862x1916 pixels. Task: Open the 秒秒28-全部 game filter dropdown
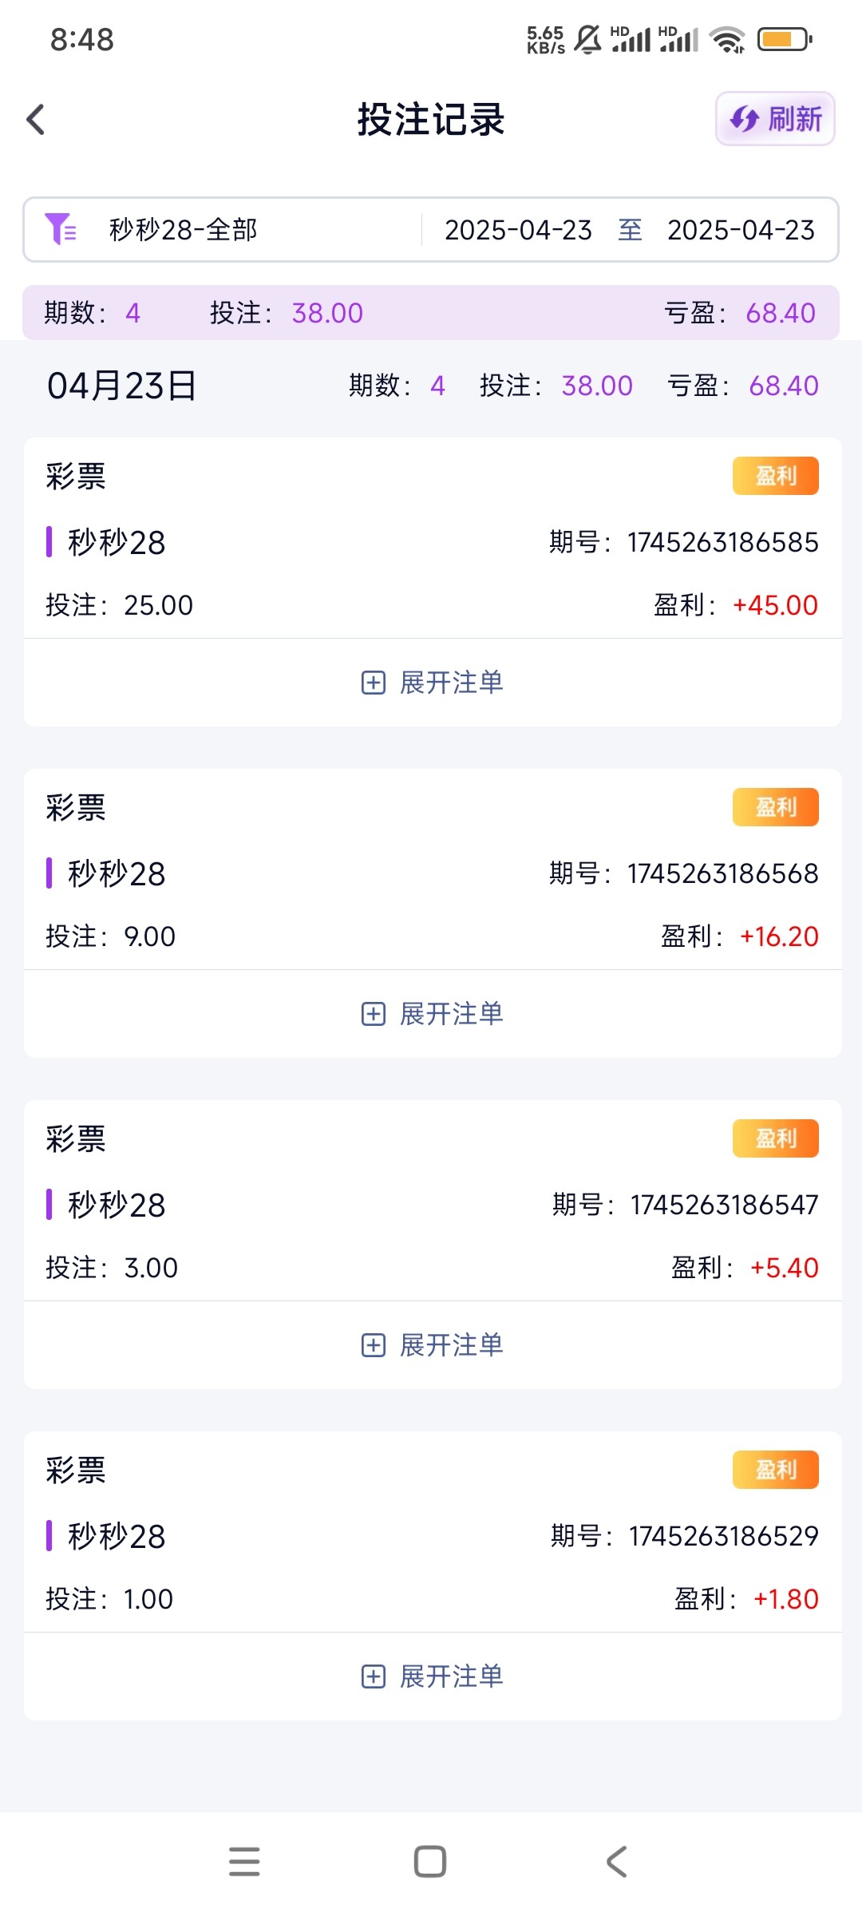coord(184,230)
